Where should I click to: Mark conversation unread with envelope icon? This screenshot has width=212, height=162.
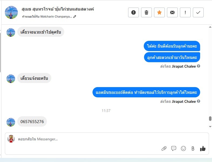point(172,12)
